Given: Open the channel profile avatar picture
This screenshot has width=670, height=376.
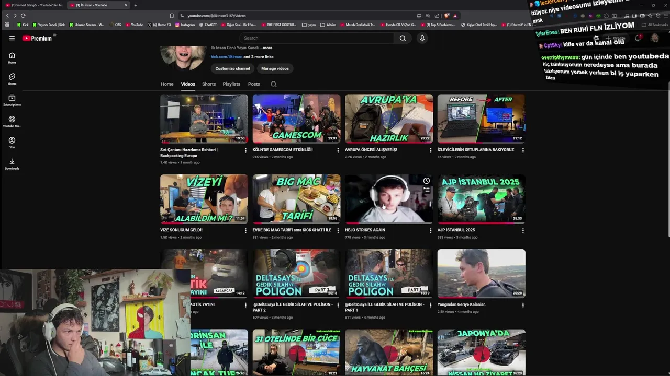Looking at the screenshot, I should 183,57.
